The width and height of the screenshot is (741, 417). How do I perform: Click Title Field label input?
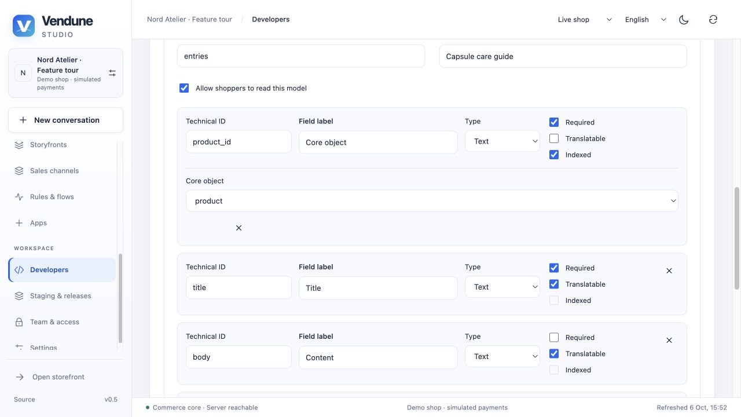[378, 288]
